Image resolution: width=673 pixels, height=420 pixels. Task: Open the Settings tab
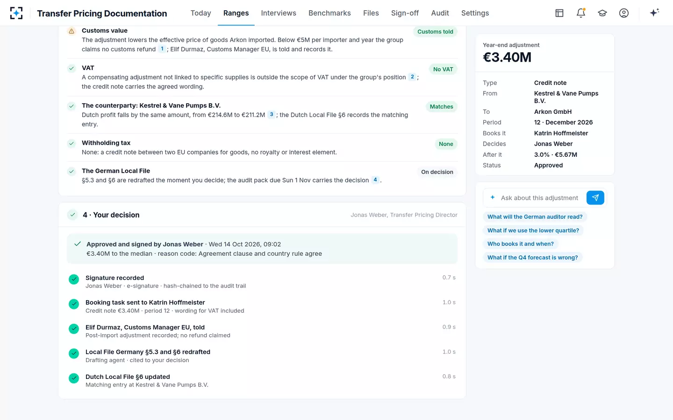[475, 13]
